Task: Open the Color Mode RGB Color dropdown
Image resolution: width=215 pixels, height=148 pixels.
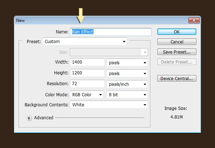Action: point(87,95)
